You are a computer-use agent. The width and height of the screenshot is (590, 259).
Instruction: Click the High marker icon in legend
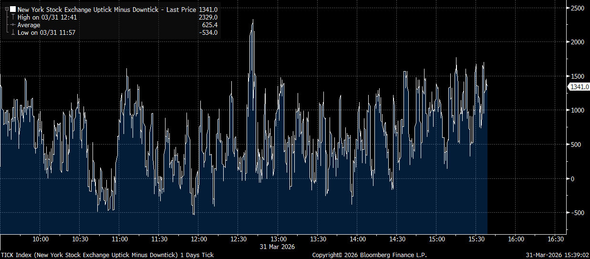click(13, 17)
